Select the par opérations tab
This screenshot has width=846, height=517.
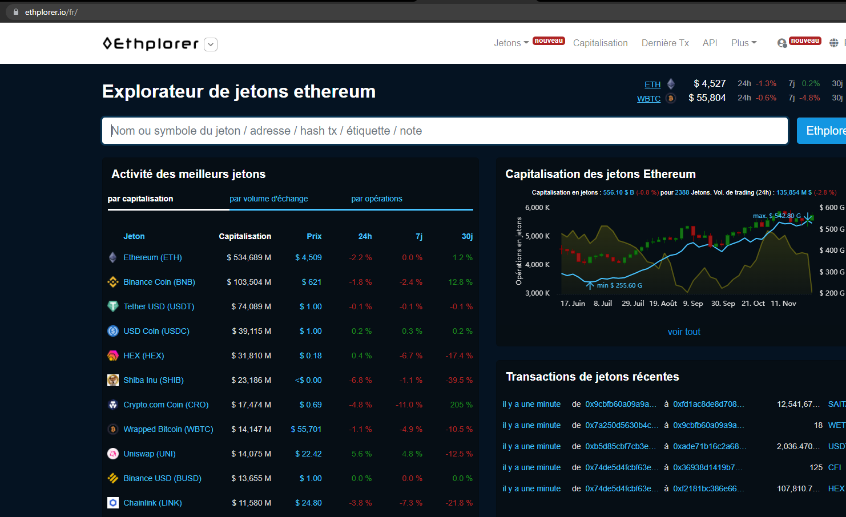tap(376, 199)
